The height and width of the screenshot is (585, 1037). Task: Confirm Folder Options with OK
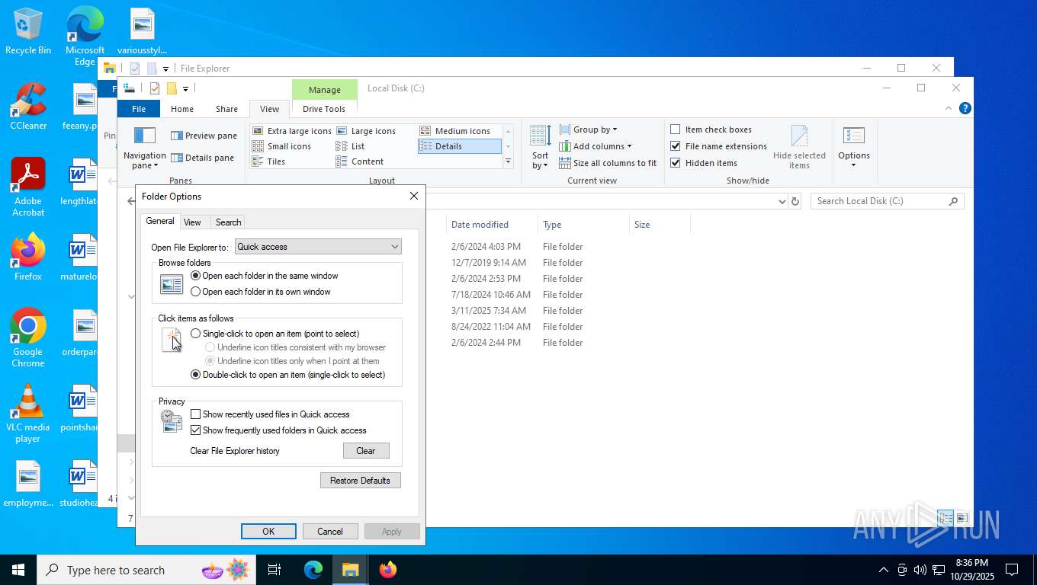[268, 532]
